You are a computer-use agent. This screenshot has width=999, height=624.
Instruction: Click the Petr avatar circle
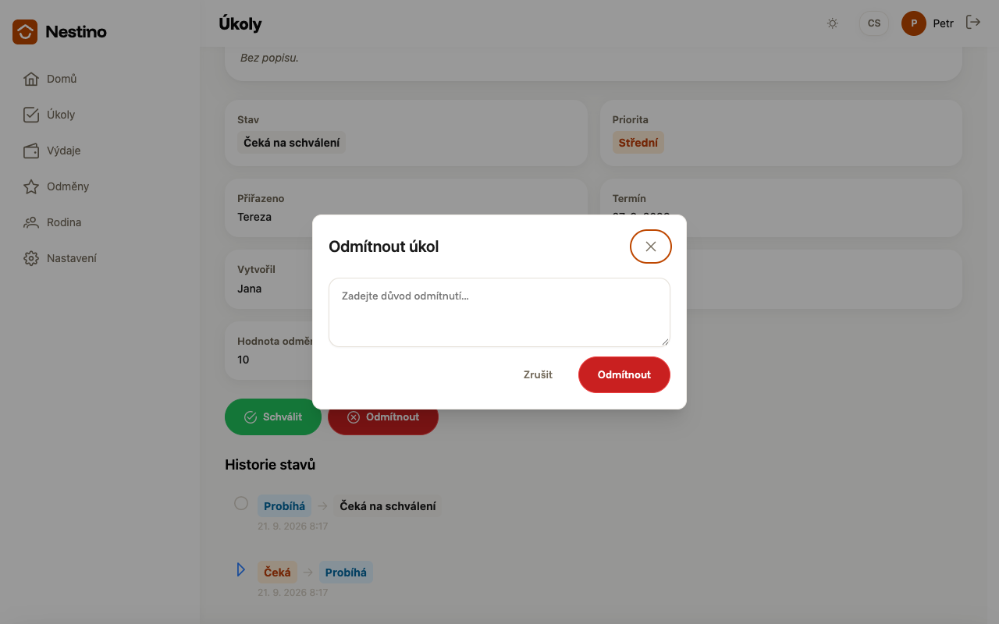tap(914, 23)
